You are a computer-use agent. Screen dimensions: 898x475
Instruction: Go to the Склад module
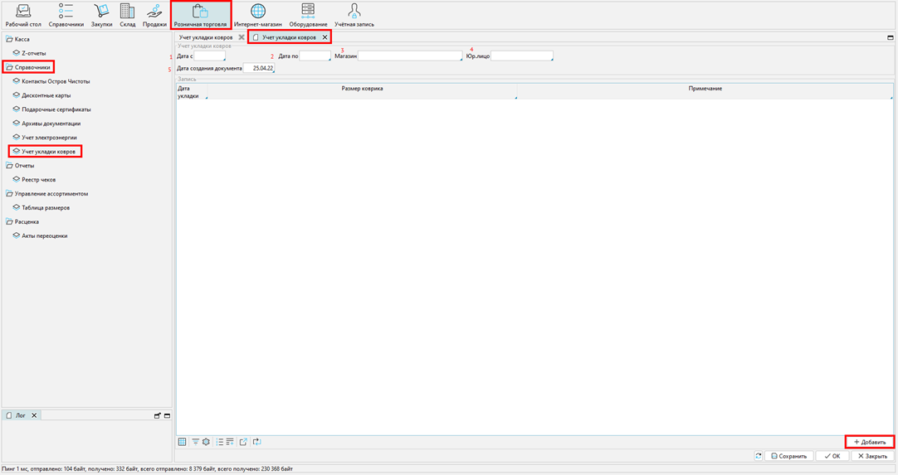tap(127, 15)
